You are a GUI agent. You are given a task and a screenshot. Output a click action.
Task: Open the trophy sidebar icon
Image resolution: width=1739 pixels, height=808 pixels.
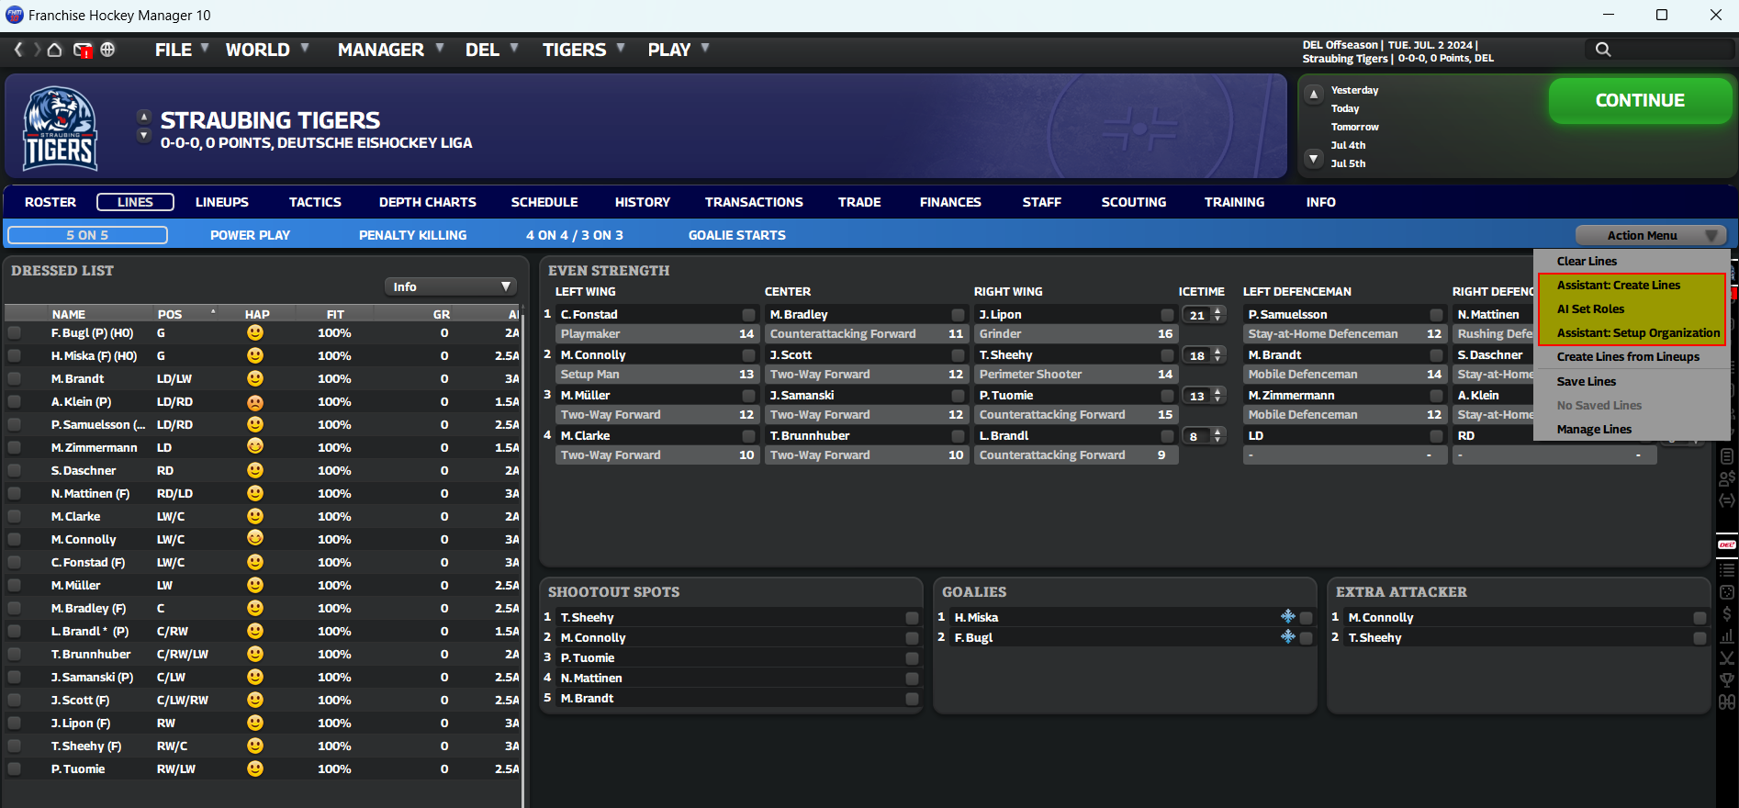[1727, 680]
